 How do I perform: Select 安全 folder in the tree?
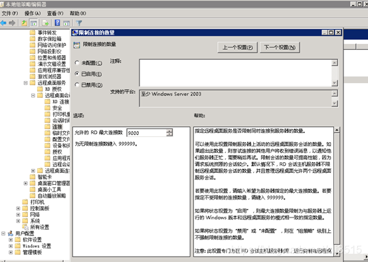pyautogui.click(x=57, y=108)
